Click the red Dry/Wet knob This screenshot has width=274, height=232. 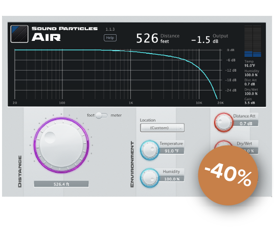[223, 144]
